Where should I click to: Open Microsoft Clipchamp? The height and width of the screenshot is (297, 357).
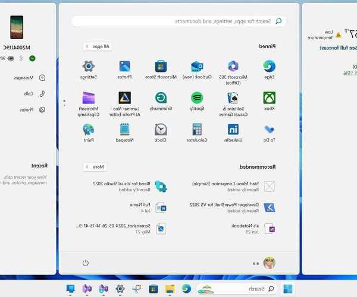pos(89,104)
